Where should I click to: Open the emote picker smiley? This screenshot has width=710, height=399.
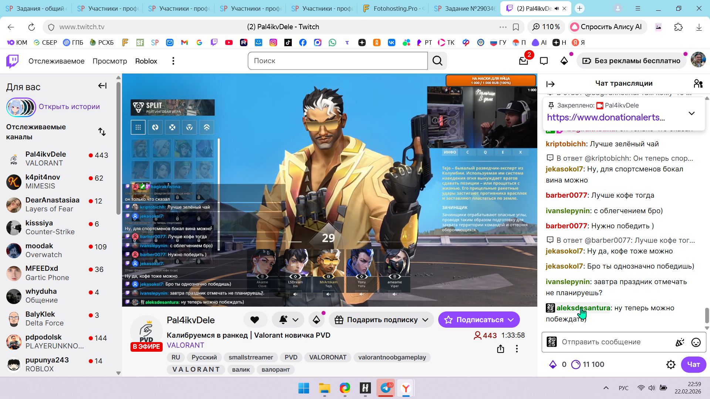click(696, 342)
